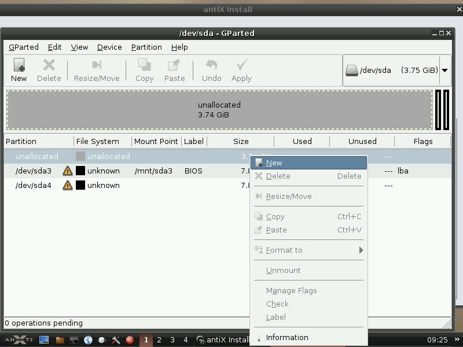Open the web browser globe icon
Image resolution: width=463 pixels, height=347 pixels.
[x=88, y=340]
